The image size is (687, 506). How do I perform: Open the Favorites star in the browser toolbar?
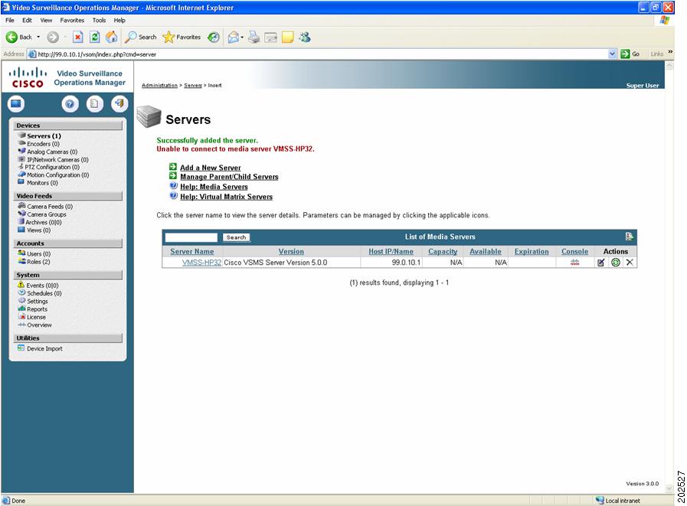pyautogui.click(x=182, y=38)
